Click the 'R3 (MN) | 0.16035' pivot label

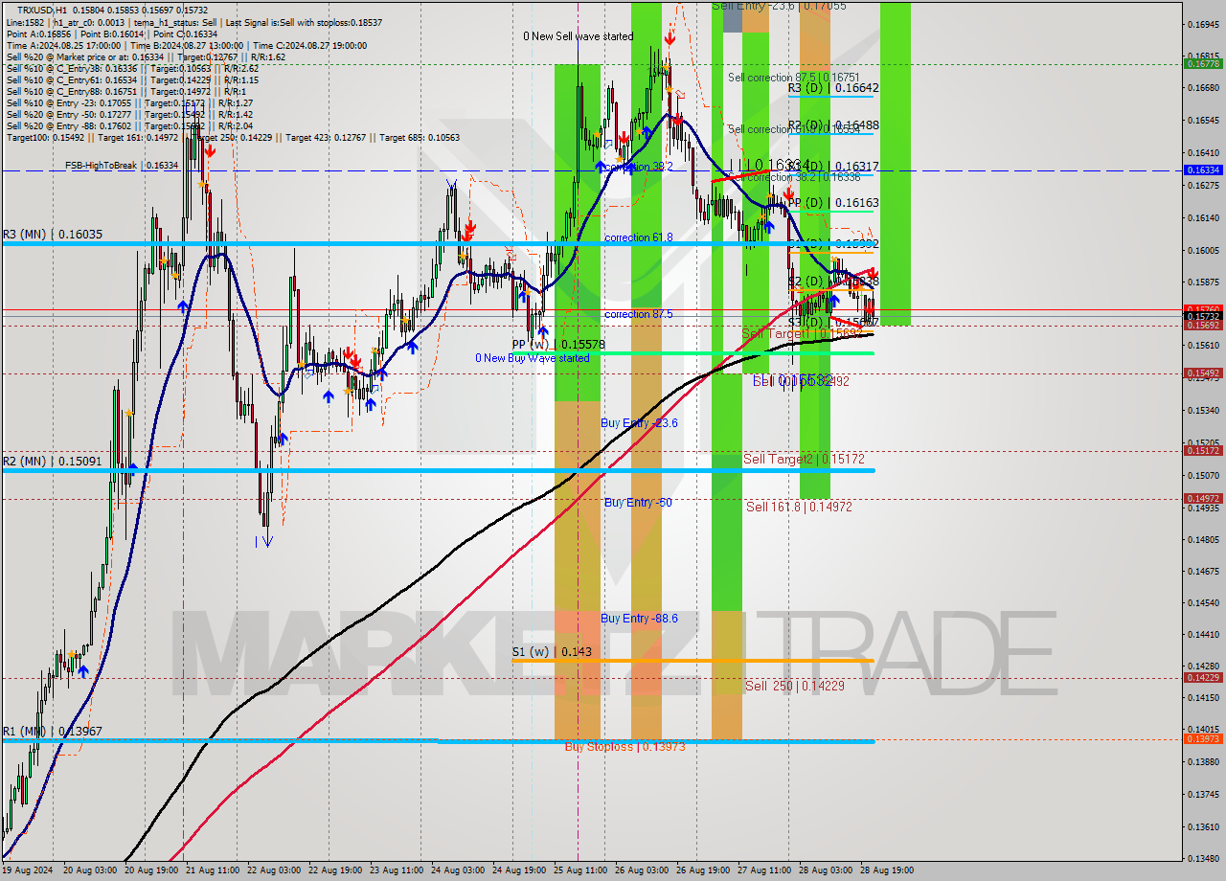coord(53,234)
